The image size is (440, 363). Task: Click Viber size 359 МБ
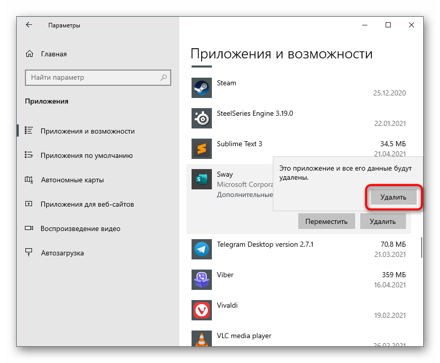394,275
